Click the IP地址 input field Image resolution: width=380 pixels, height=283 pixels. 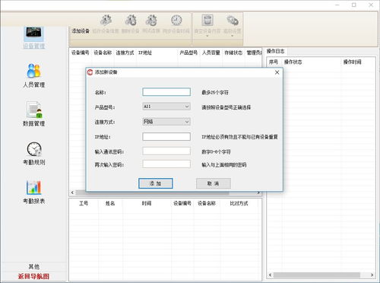tap(166, 136)
